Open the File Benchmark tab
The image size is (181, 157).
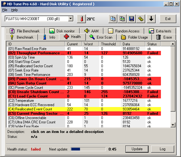pos(25,31)
